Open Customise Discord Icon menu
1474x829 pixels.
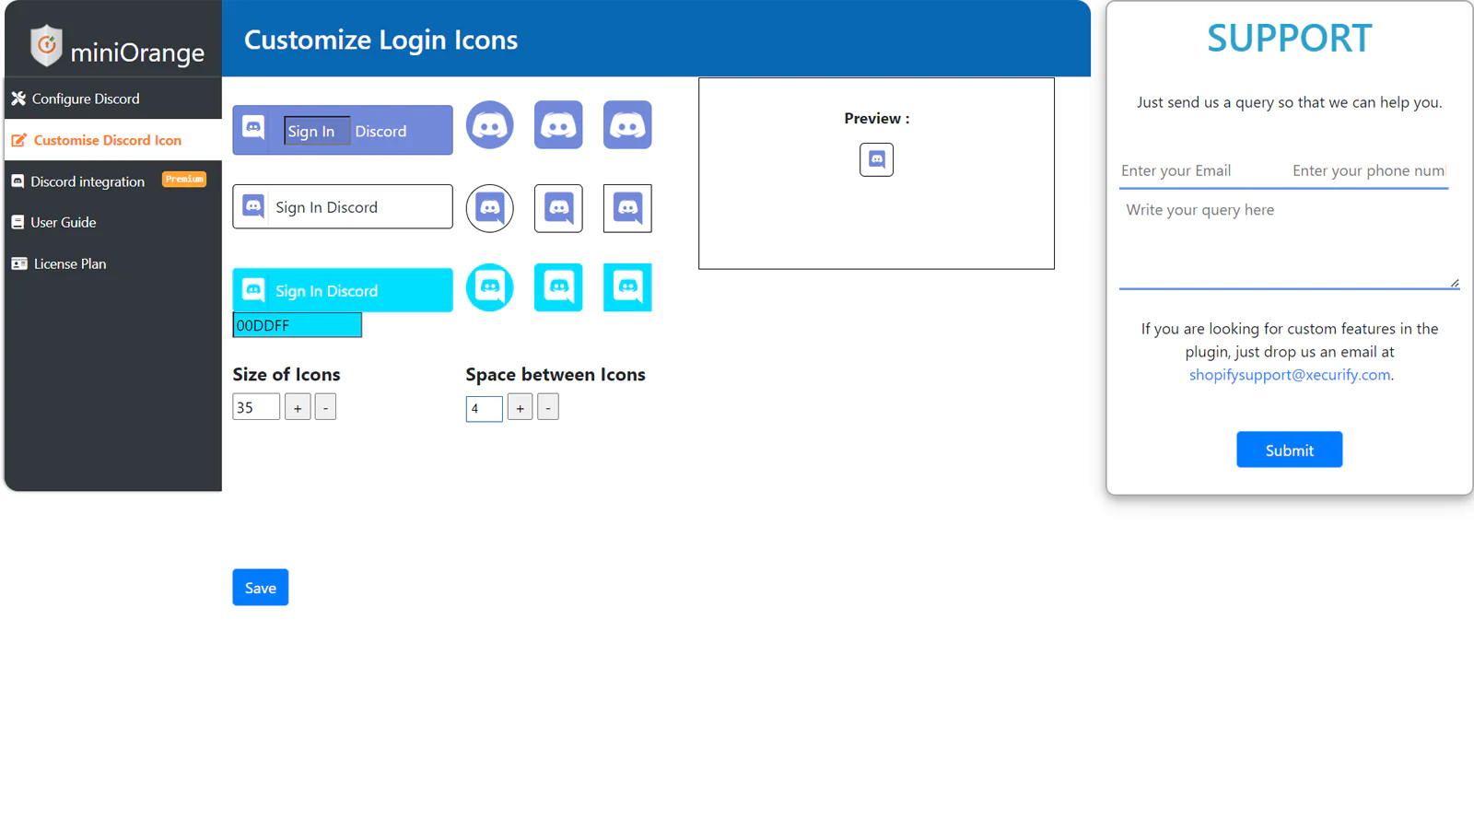click(x=113, y=140)
